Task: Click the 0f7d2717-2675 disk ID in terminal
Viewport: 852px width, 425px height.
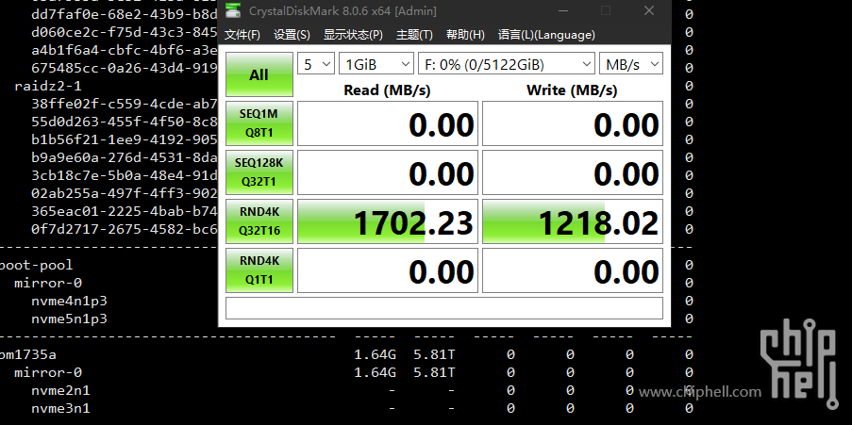Action: (125, 229)
